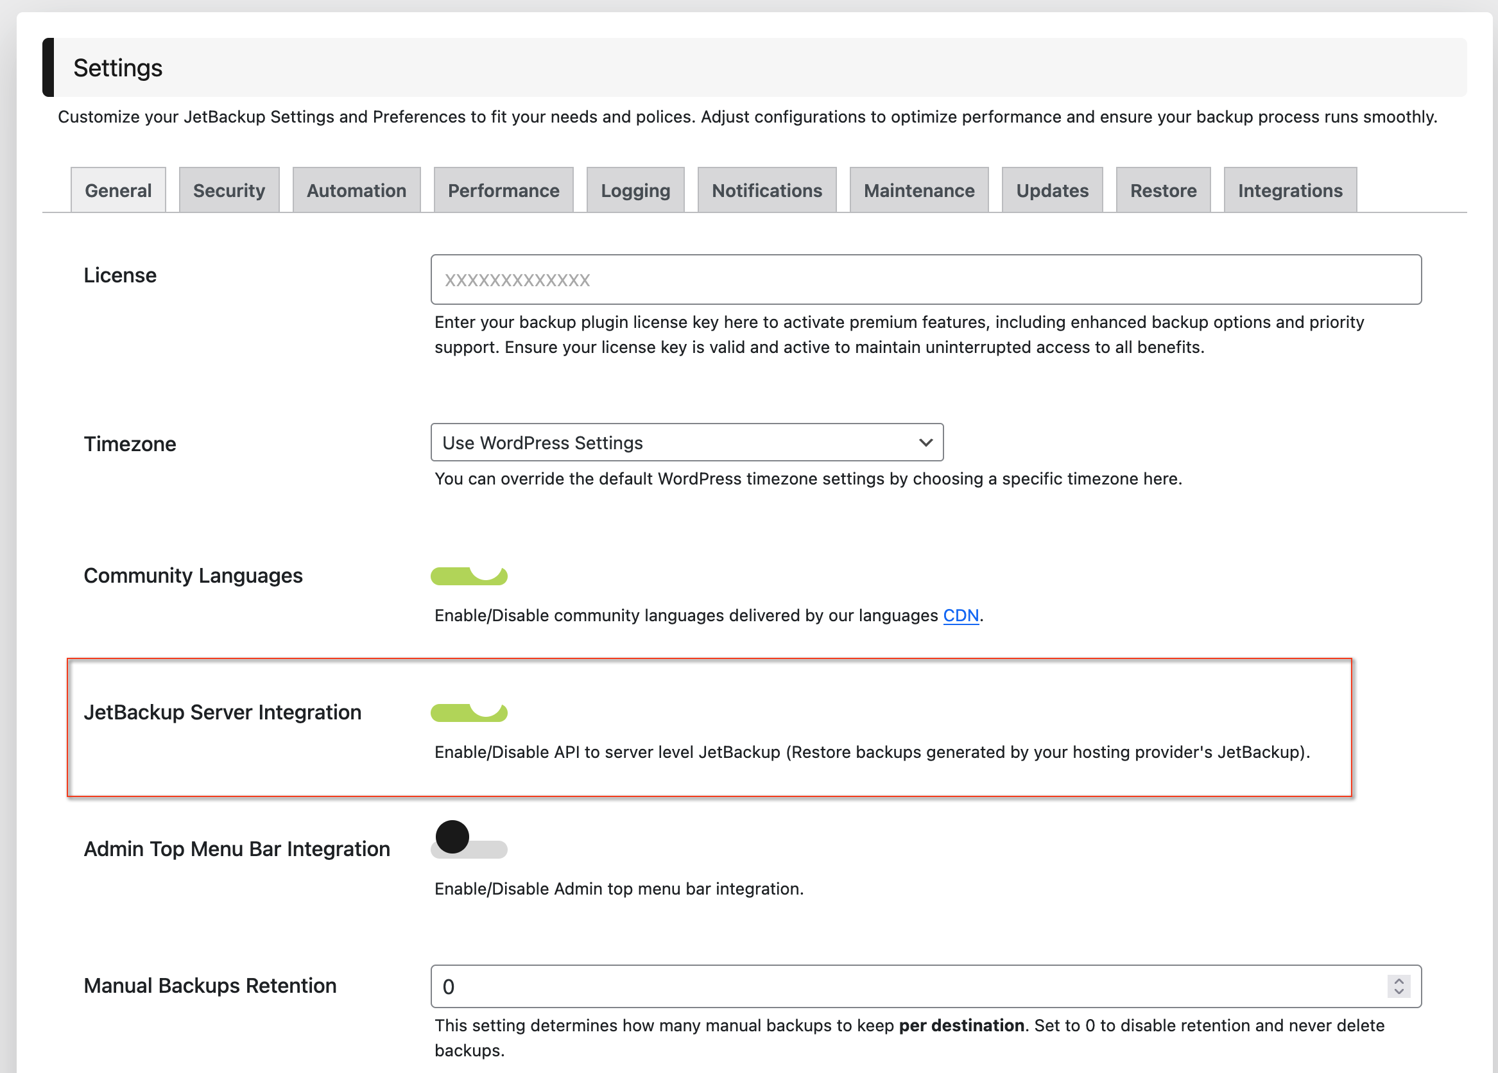
Task: Select the Integrations tab
Action: point(1289,190)
